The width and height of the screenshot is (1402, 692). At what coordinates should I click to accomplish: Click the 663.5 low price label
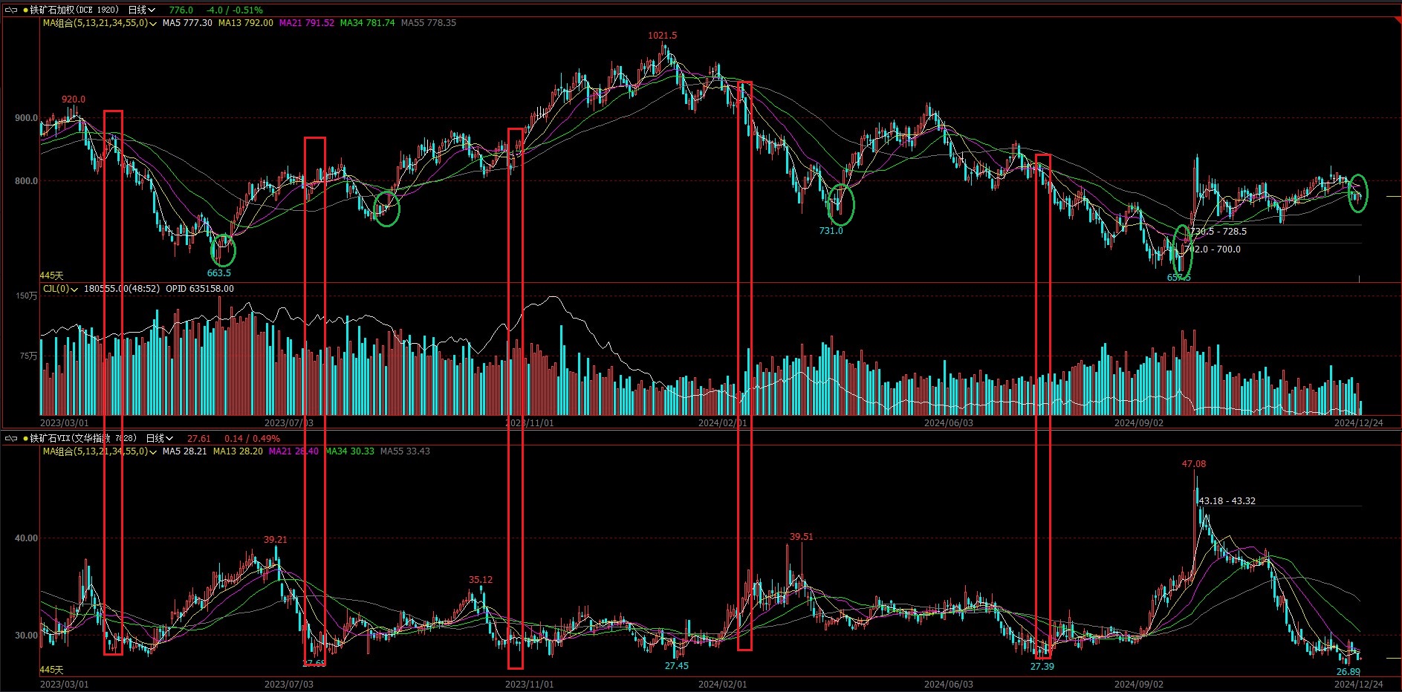pos(219,273)
